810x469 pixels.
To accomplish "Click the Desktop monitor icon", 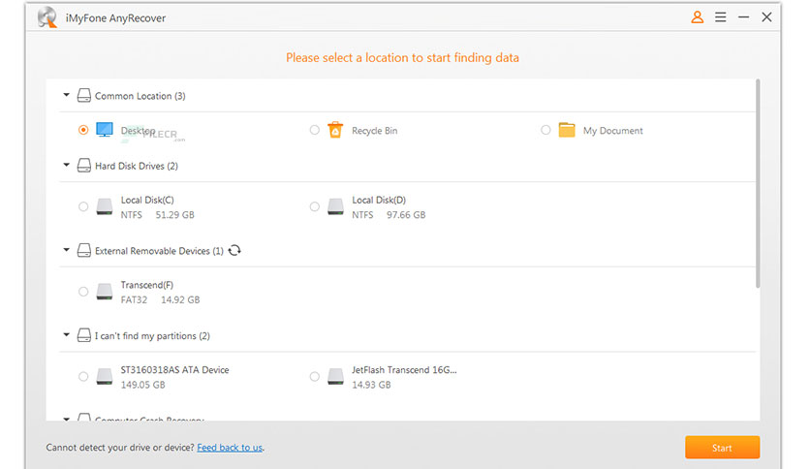I will click(x=105, y=130).
